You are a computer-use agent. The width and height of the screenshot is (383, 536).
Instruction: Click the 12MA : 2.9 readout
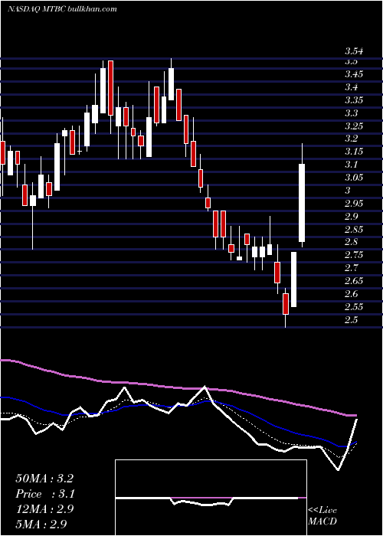44,509
